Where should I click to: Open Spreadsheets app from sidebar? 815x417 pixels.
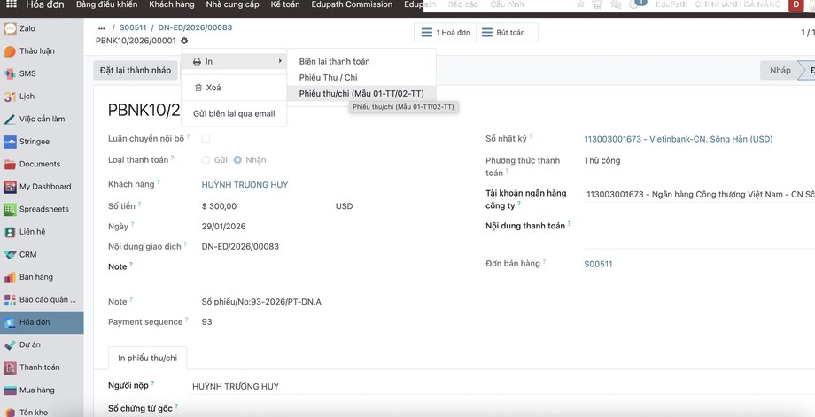[42, 209]
